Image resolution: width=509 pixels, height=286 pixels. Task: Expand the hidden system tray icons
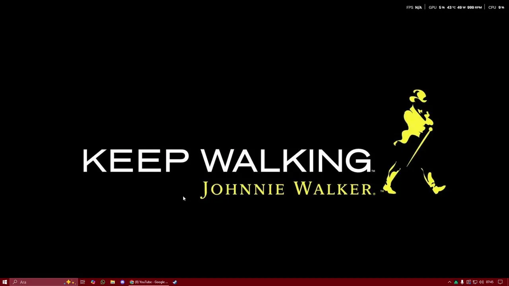(x=450, y=282)
